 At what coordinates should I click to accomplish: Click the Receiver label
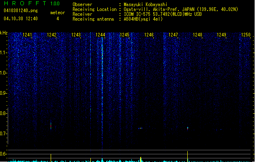[x=82, y=14]
